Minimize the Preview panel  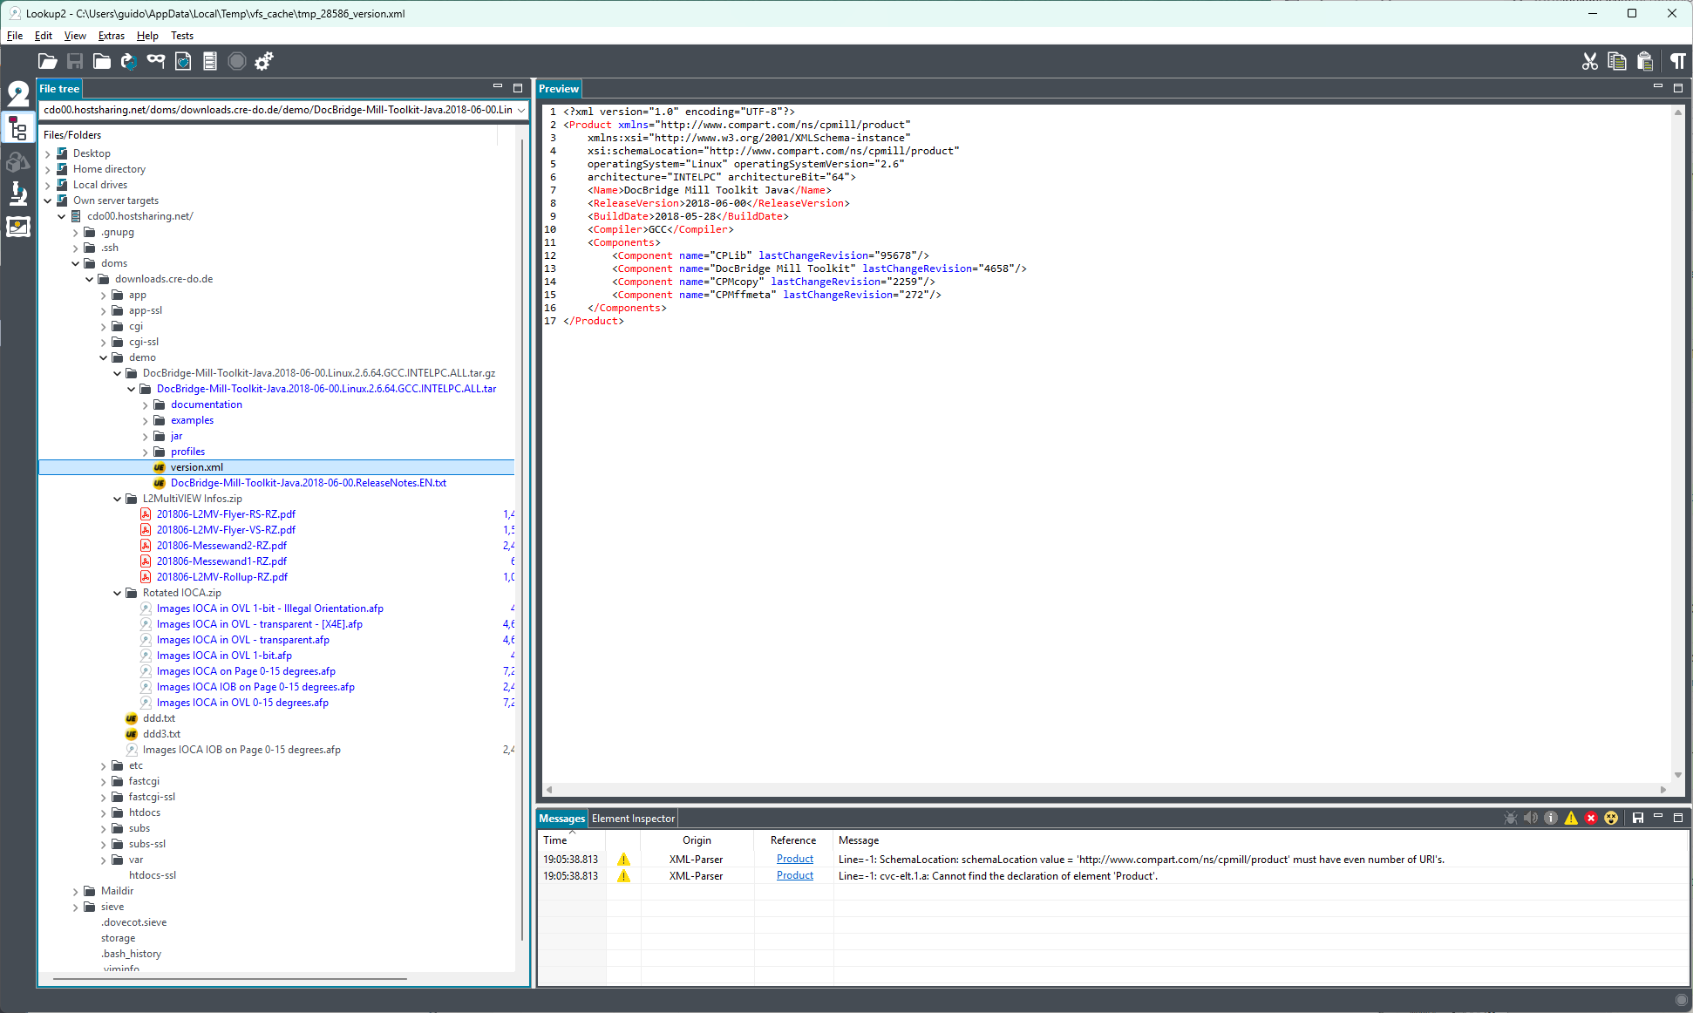[1658, 87]
